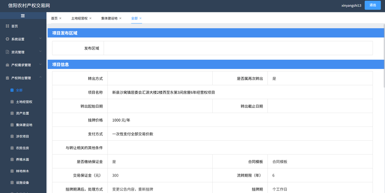This screenshot has width=385, height=193.
Task: Click the hamburger menu collapse icon
Action: tap(23, 16)
